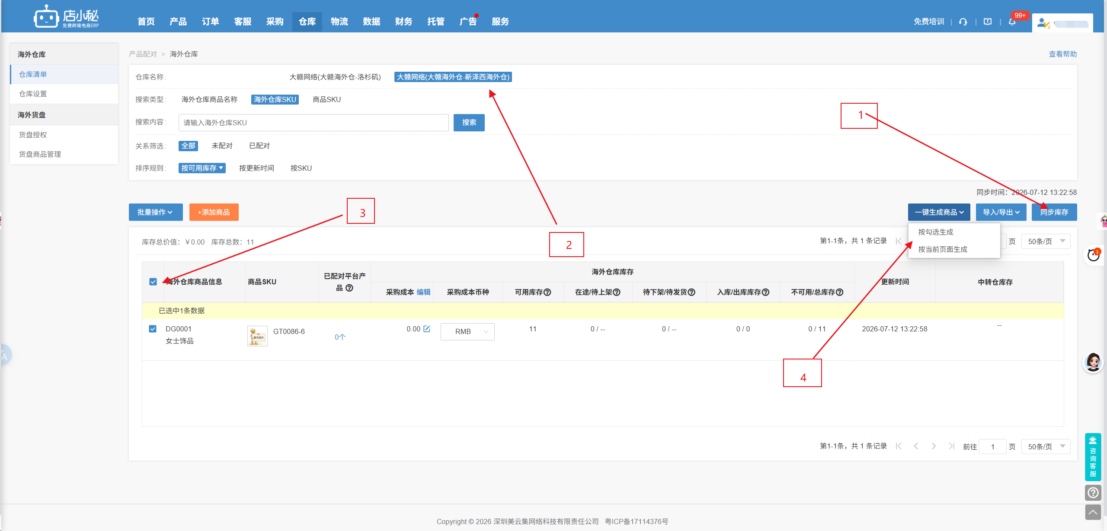The image size is (1107, 531).
Task: Click the 海外仓库SKU search input field
Action: [314, 123]
